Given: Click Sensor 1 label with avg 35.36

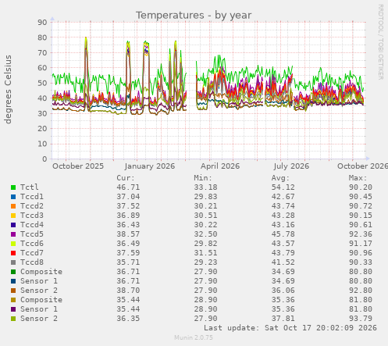Looking at the screenshot, I should (x=39, y=309).
